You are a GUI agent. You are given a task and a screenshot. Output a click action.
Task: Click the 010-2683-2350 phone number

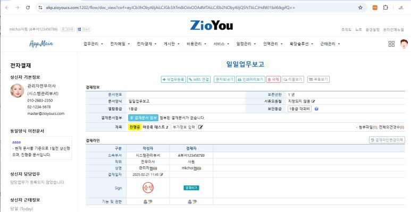tap(40, 100)
